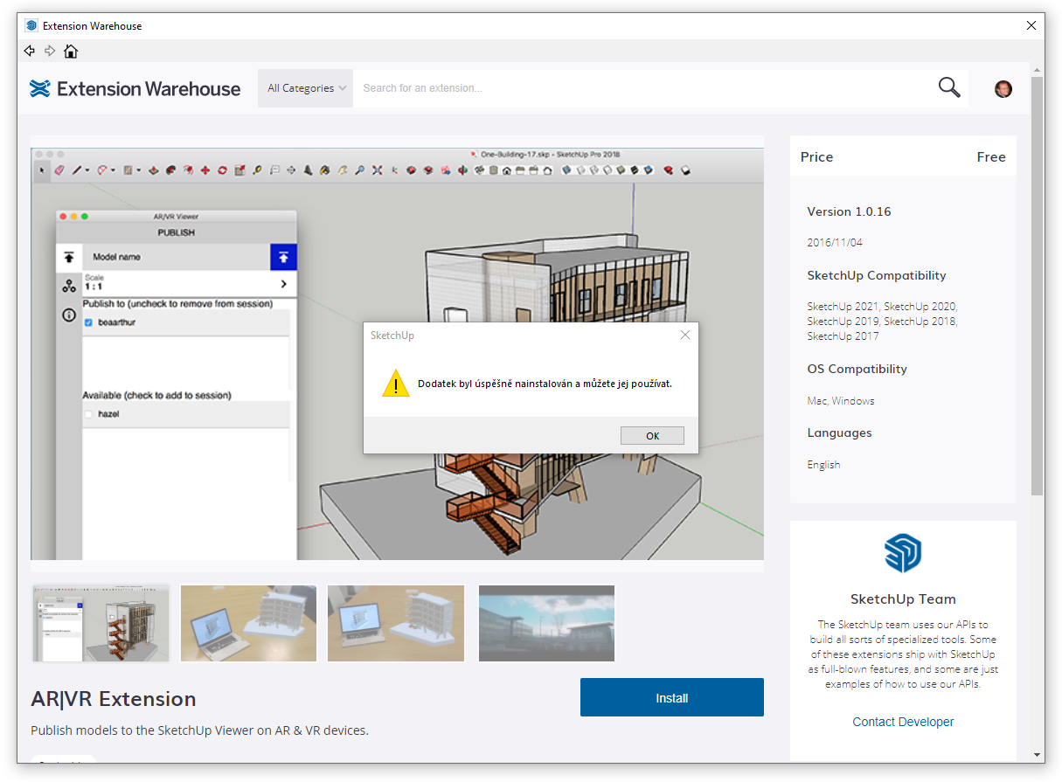The height and width of the screenshot is (782, 1062).
Task: Click the forward navigation arrow
Action: pos(50,51)
